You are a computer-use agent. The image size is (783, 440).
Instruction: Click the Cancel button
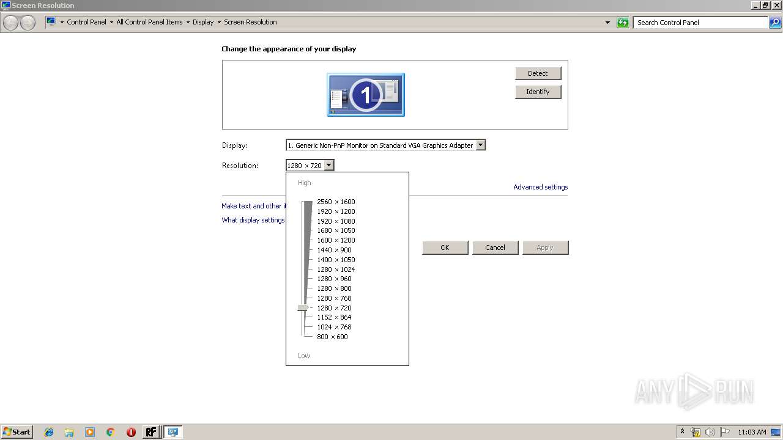click(x=495, y=248)
